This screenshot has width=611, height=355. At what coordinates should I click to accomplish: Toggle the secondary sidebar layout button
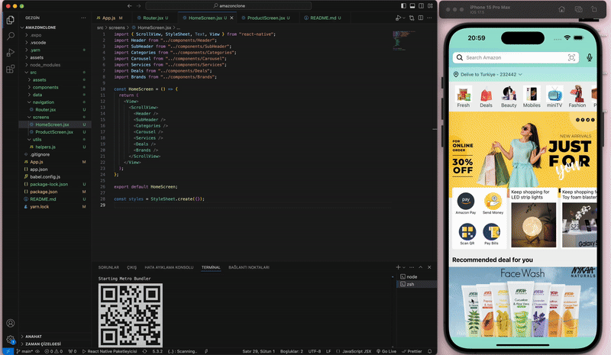pos(422,6)
